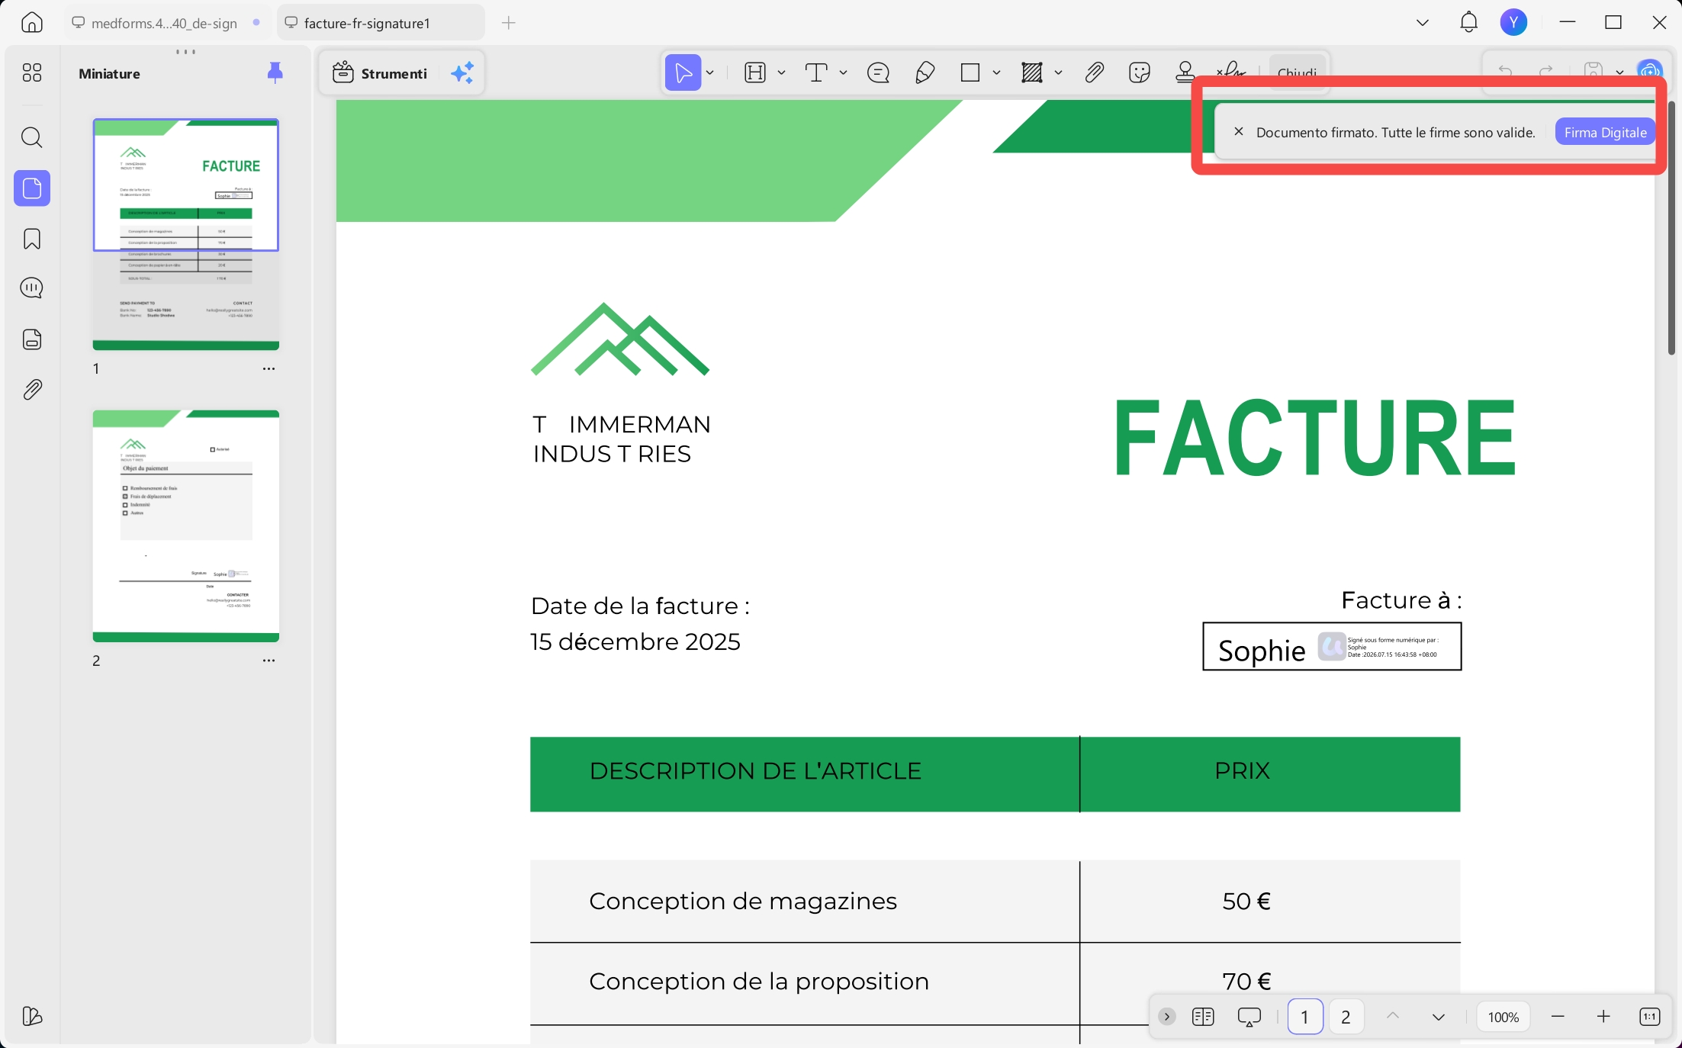Click the Chiudi button
Image resolution: width=1682 pixels, height=1048 pixels.
(x=1297, y=72)
